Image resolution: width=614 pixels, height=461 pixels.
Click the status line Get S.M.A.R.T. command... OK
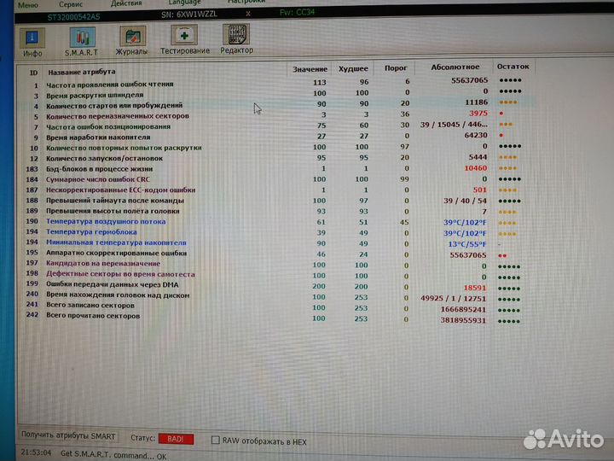[113, 455]
